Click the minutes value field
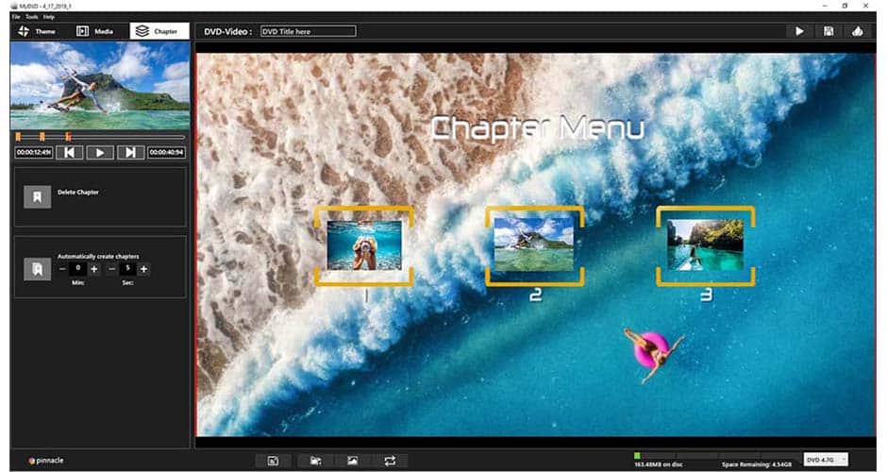The width and height of the screenshot is (887, 472). coord(78,269)
